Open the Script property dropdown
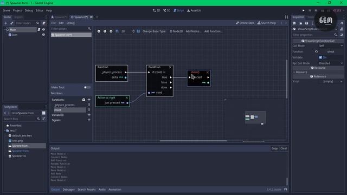The width and height of the screenshot is (347, 195). click(x=331, y=81)
